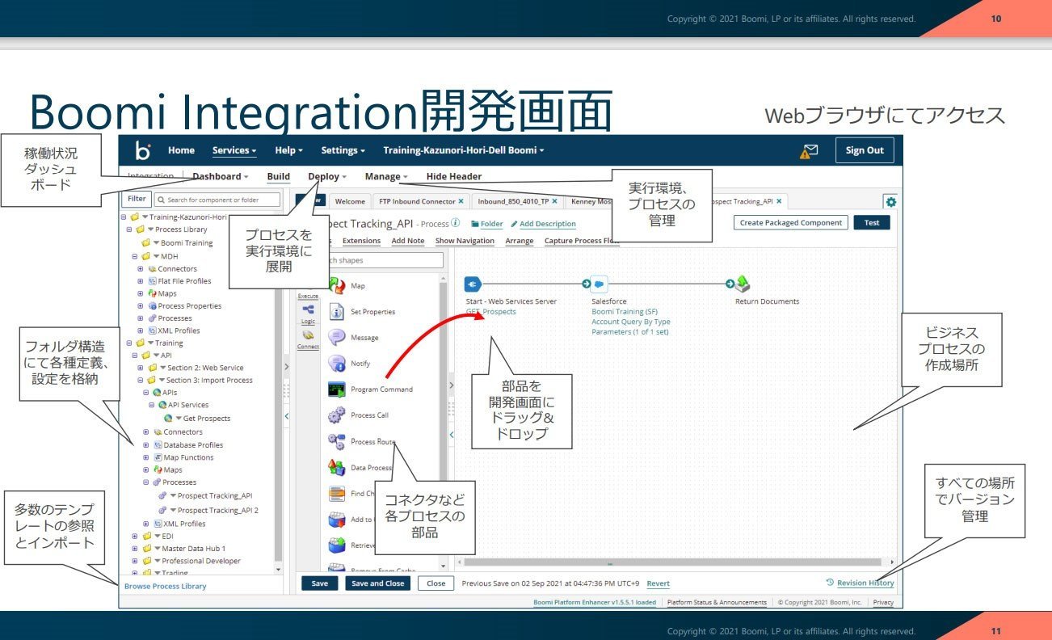Click Add Note in the process toolbar
Image resolution: width=1052 pixels, height=640 pixels.
pyautogui.click(x=408, y=241)
